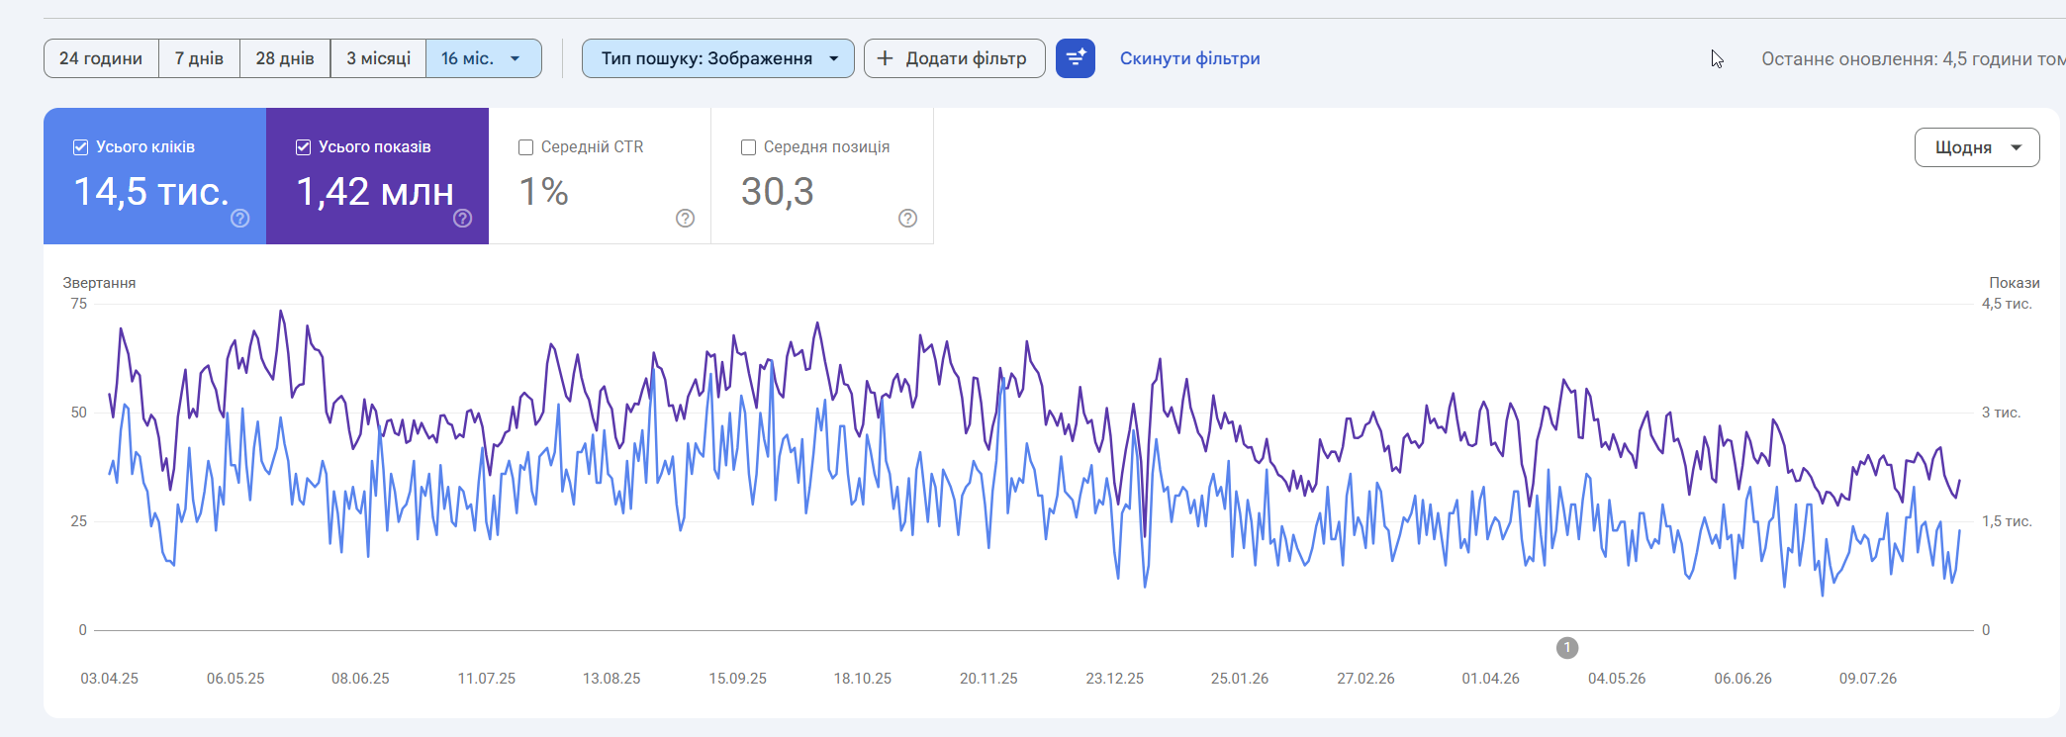Click help icon on Усього кліків card
The width and height of the screenshot is (2066, 737).
[240, 219]
